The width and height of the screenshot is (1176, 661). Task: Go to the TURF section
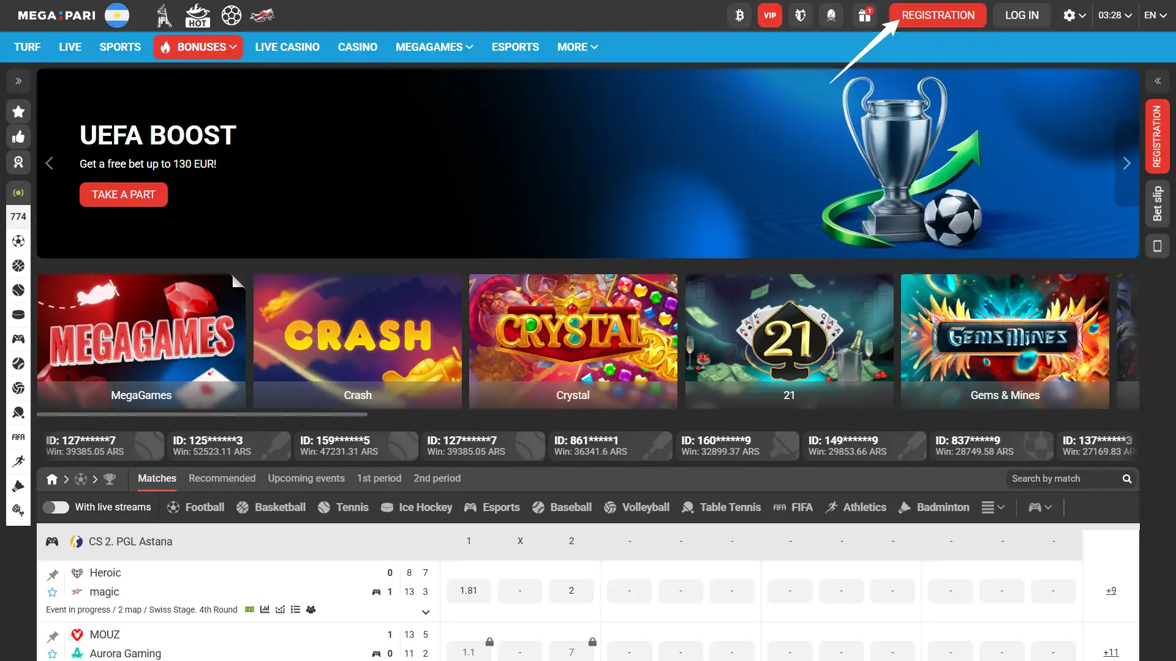(x=28, y=47)
